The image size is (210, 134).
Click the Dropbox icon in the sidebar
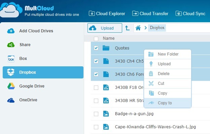click(x=11, y=72)
